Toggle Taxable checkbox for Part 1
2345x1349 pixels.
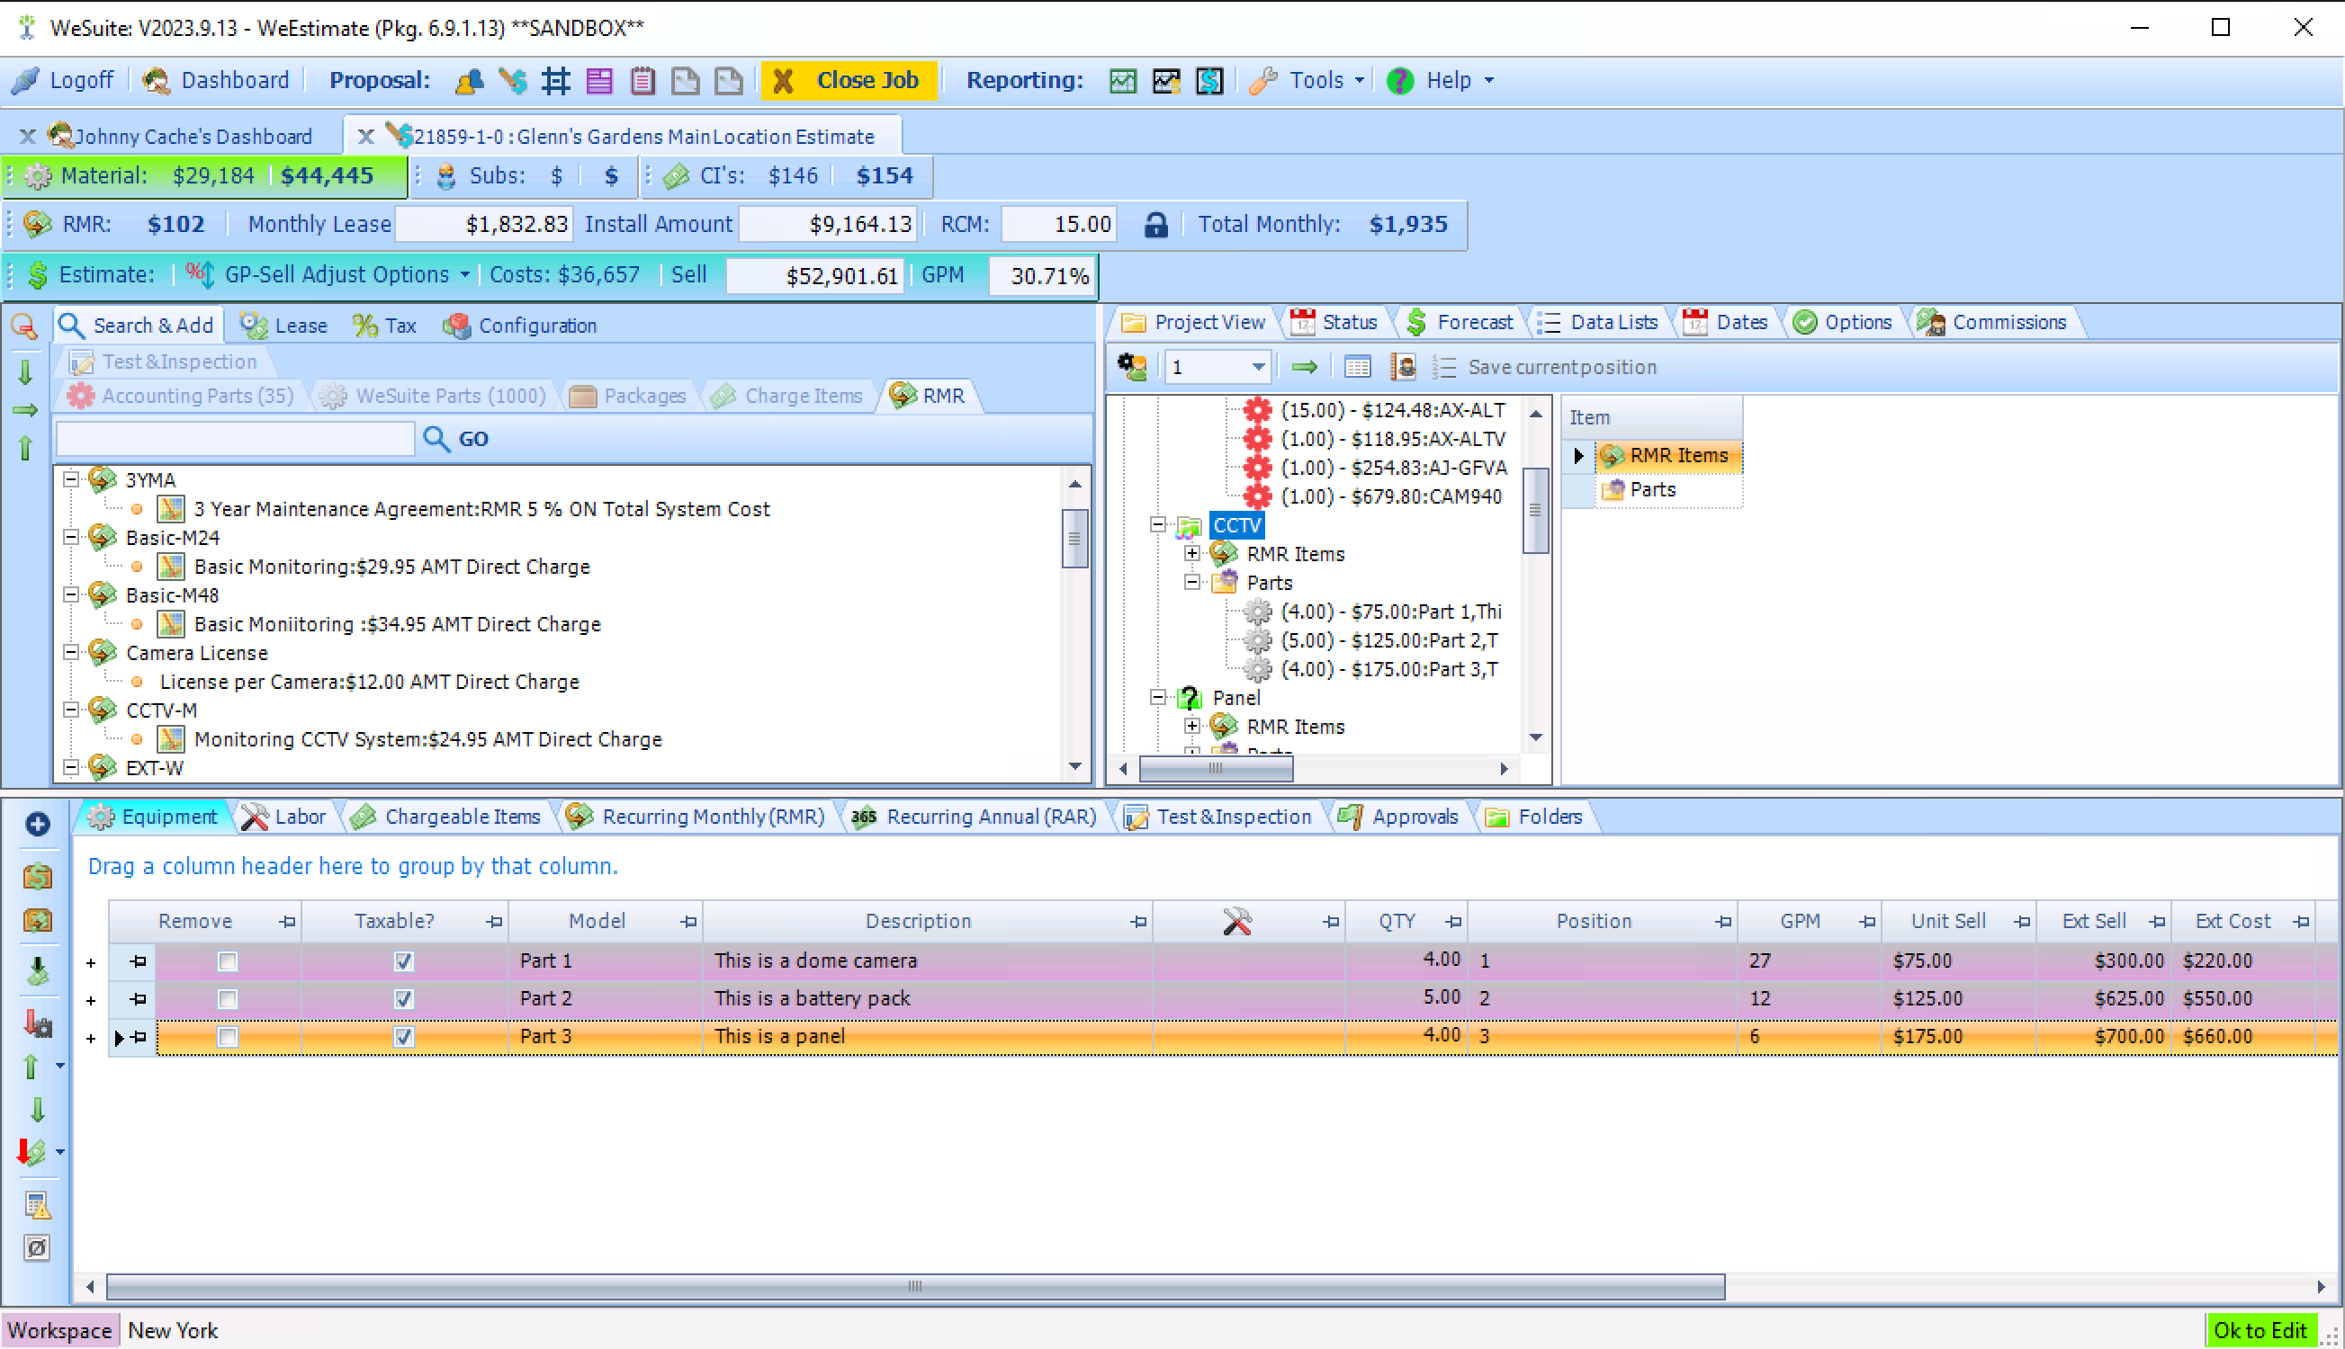click(x=403, y=961)
